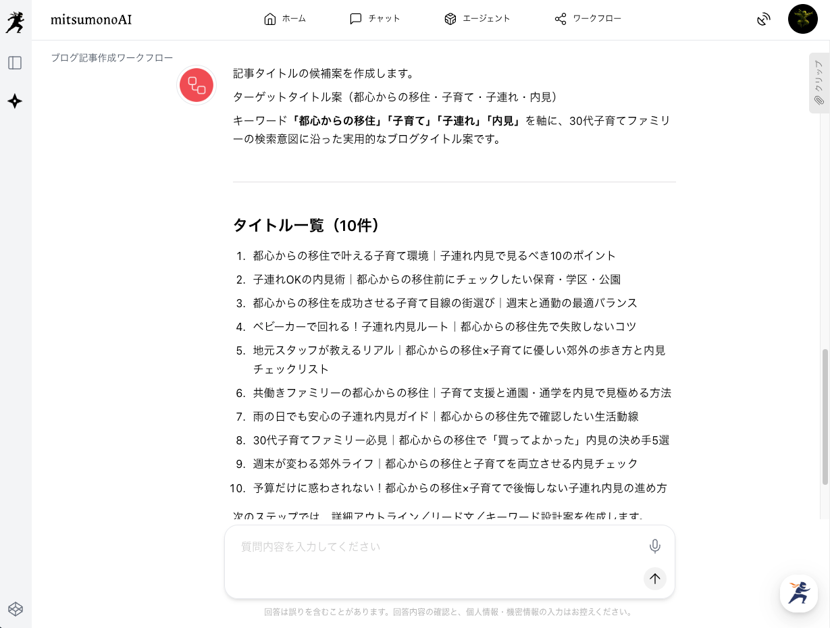Click the chat bubble icon in navbar
This screenshot has width=830, height=628.
click(356, 19)
